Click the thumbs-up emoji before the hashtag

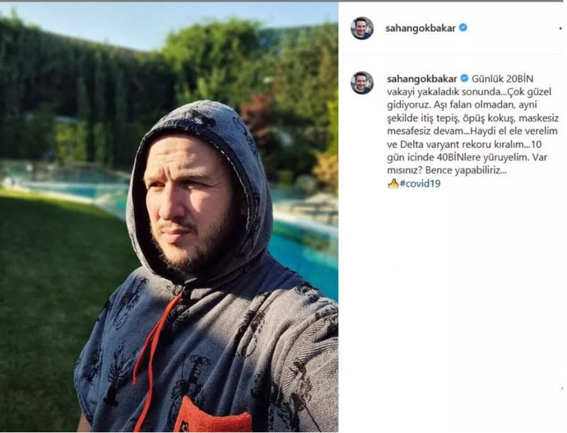coord(393,184)
